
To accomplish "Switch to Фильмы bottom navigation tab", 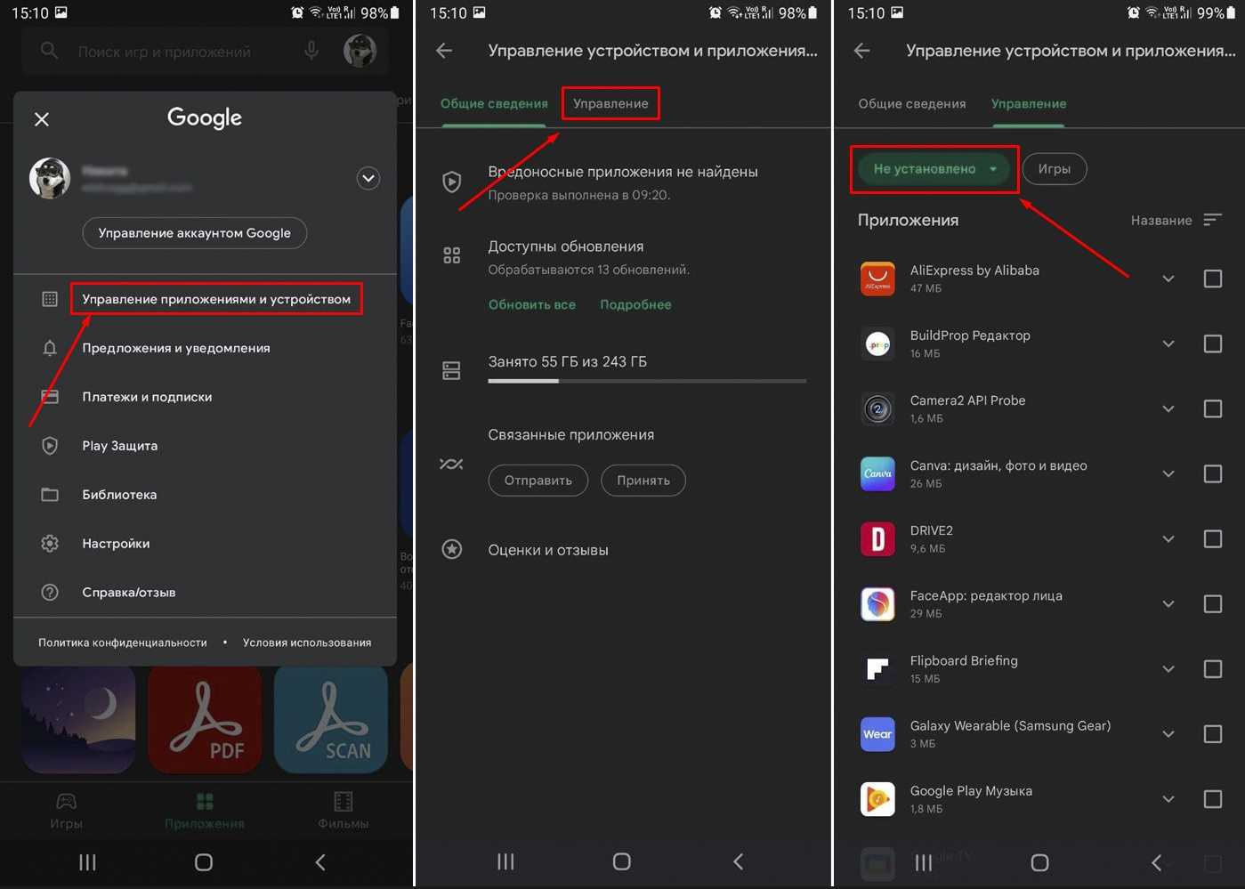I will tap(344, 811).
